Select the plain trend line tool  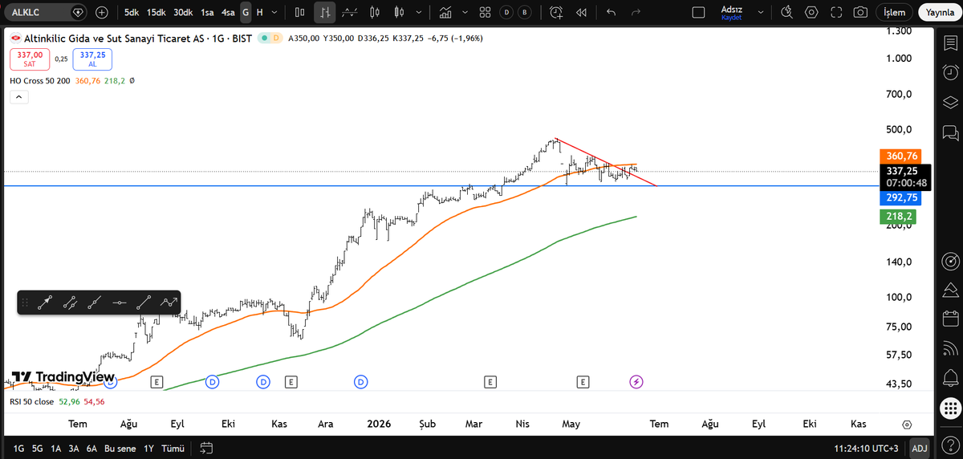pos(144,303)
